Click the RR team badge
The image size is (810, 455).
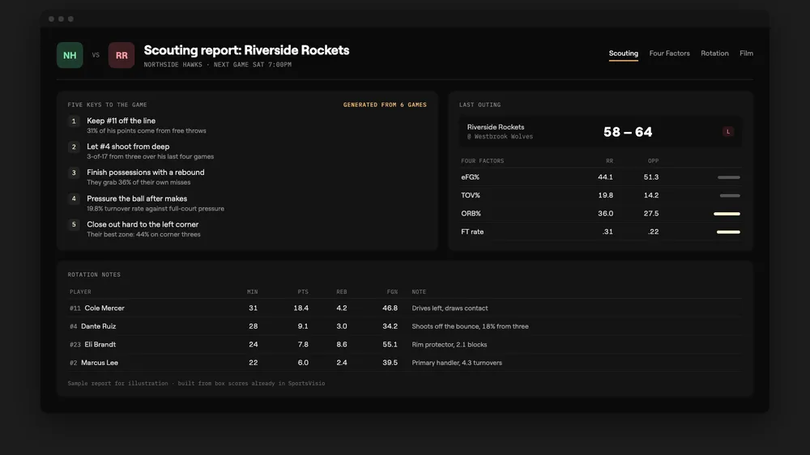122,55
